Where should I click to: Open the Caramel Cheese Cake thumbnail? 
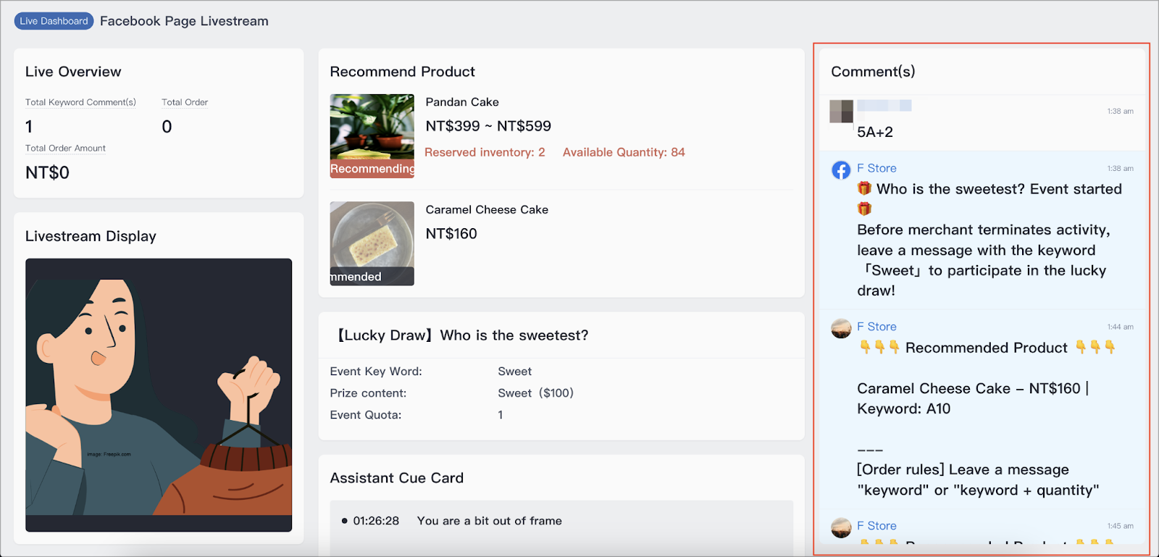point(372,243)
